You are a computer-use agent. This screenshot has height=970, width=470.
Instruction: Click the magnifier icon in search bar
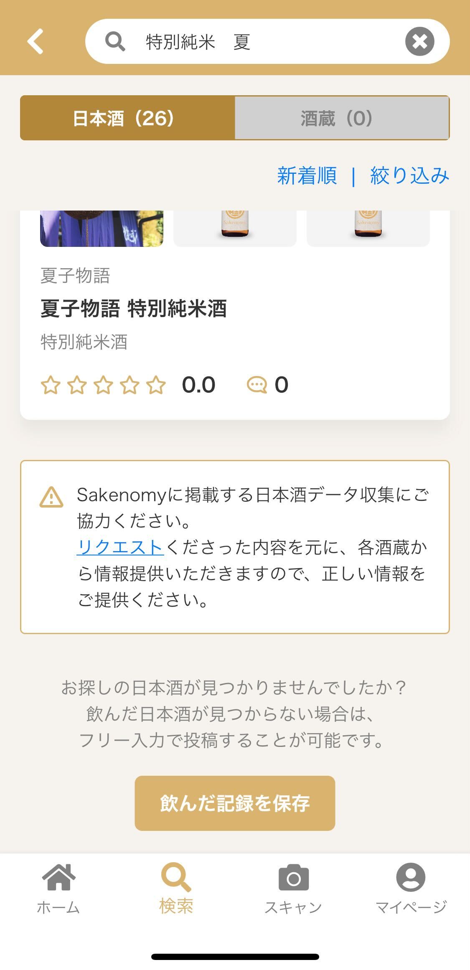click(x=115, y=42)
